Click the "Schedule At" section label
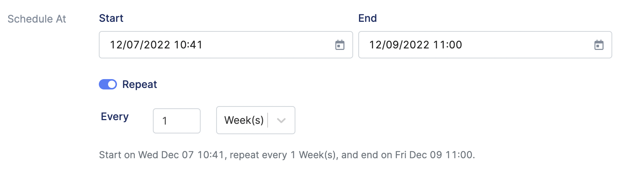The image size is (630, 173). pyautogui.click(x=37, y=19)
